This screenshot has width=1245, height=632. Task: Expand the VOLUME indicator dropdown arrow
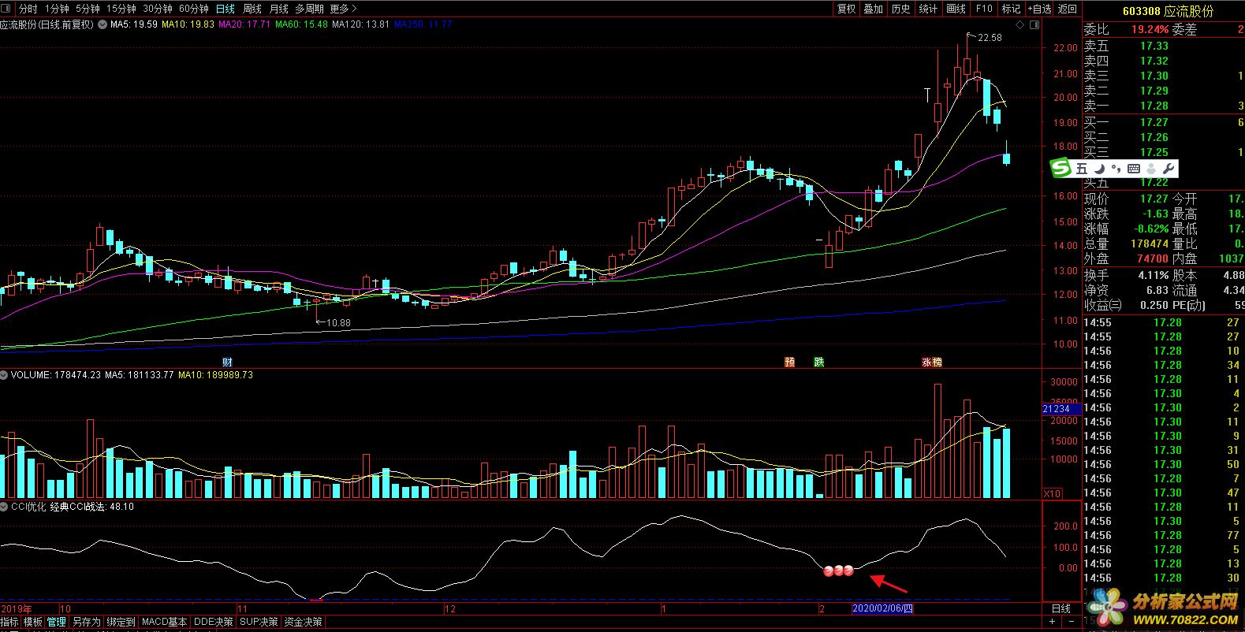(x=5, y=375)
